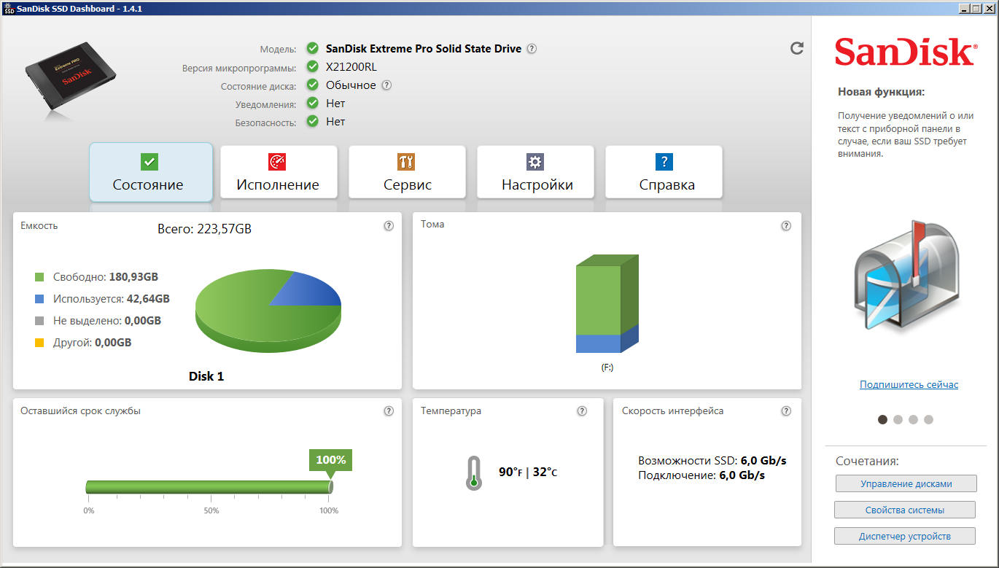This screenshot has width=999, height=568.
Task: Click the Свободно: 180,93GB value
Action: click(106, 277)
